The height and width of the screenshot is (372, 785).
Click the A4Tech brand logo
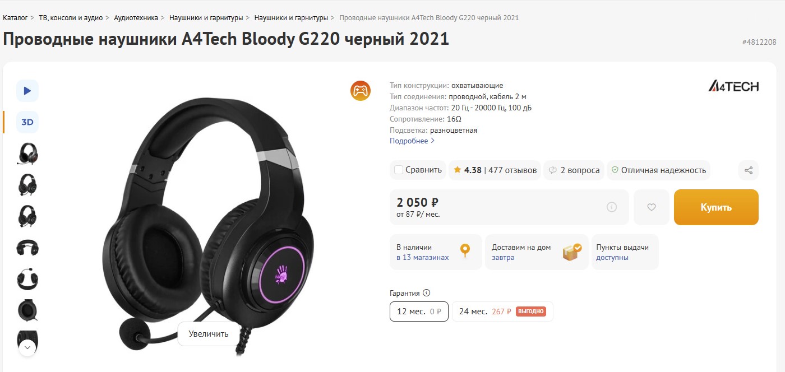pyautogui.click(x=733, y=86)
